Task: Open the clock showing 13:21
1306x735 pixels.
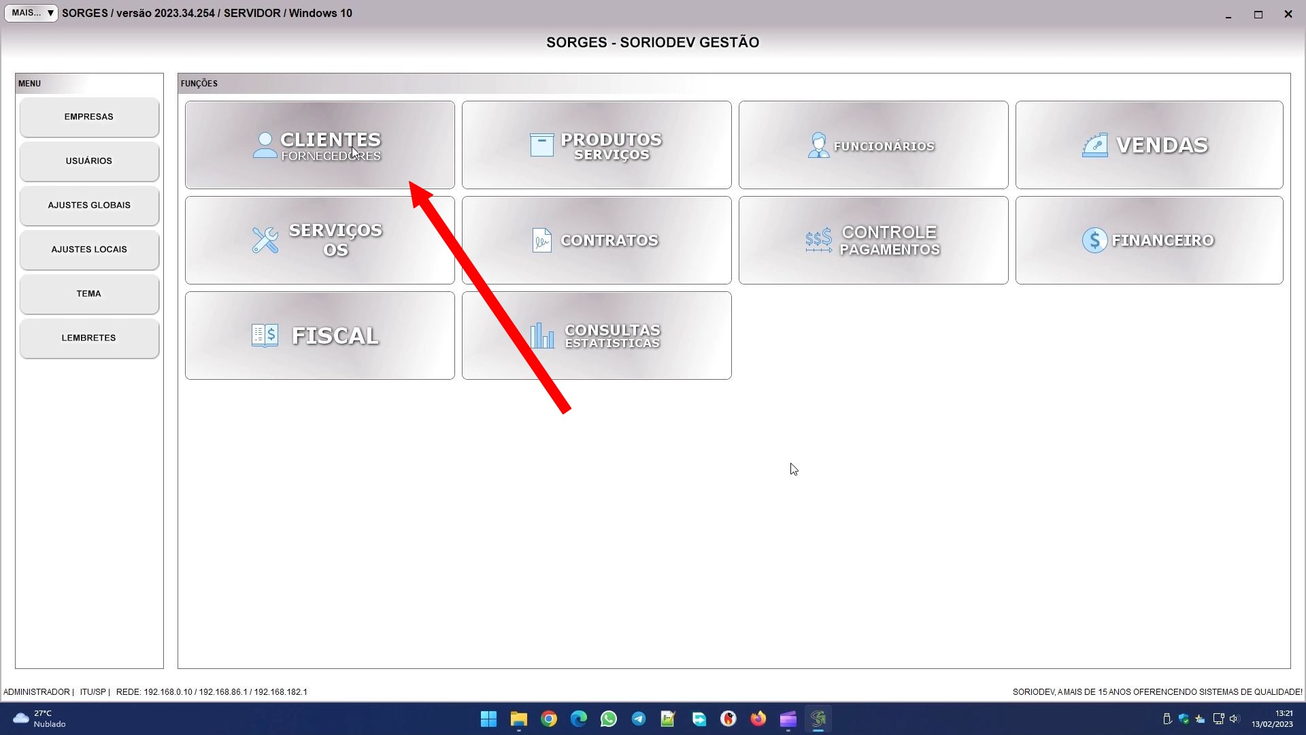Action: 1272,719
